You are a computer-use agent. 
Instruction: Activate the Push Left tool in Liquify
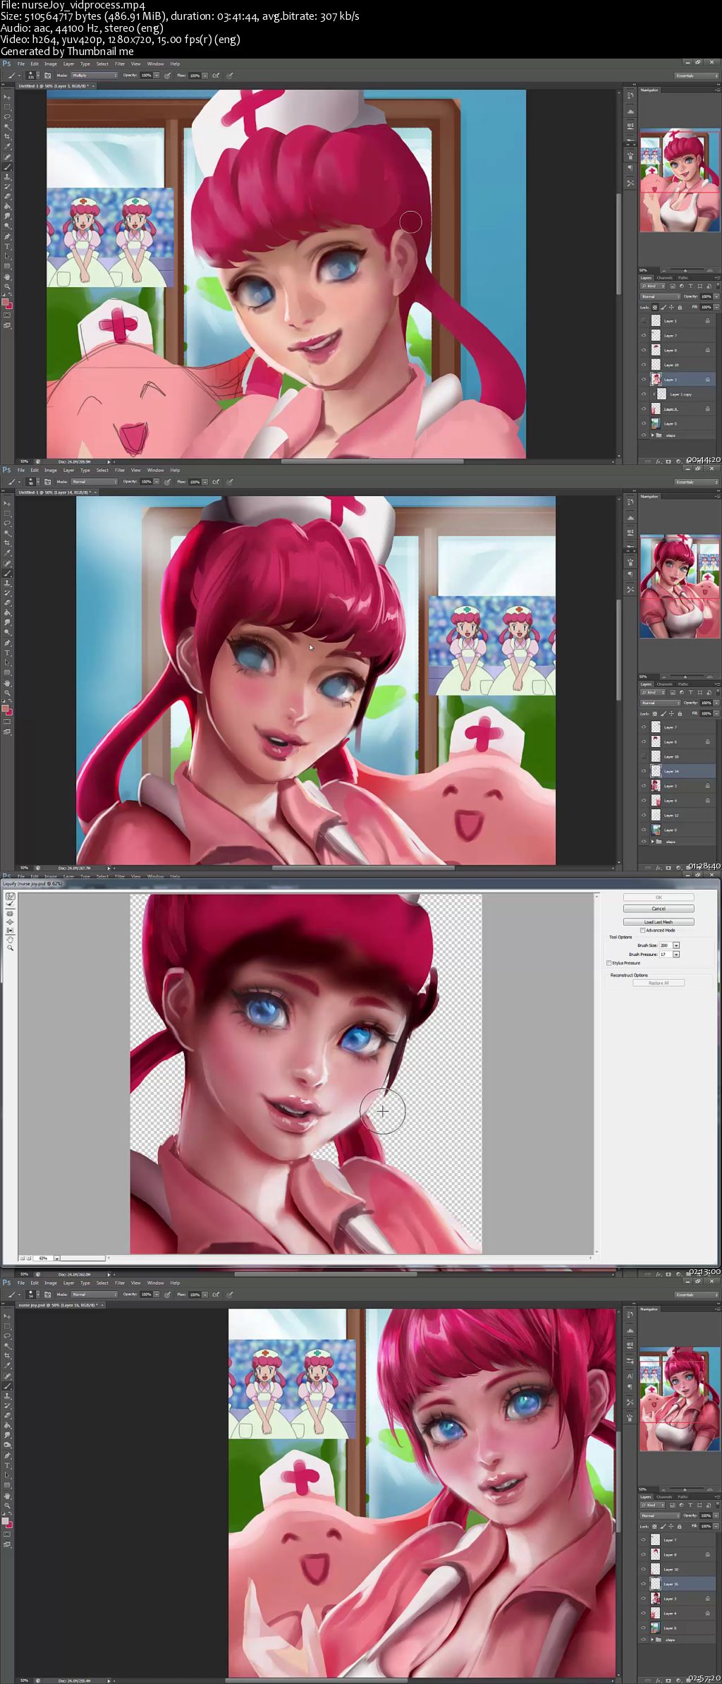tap(11, 931)
